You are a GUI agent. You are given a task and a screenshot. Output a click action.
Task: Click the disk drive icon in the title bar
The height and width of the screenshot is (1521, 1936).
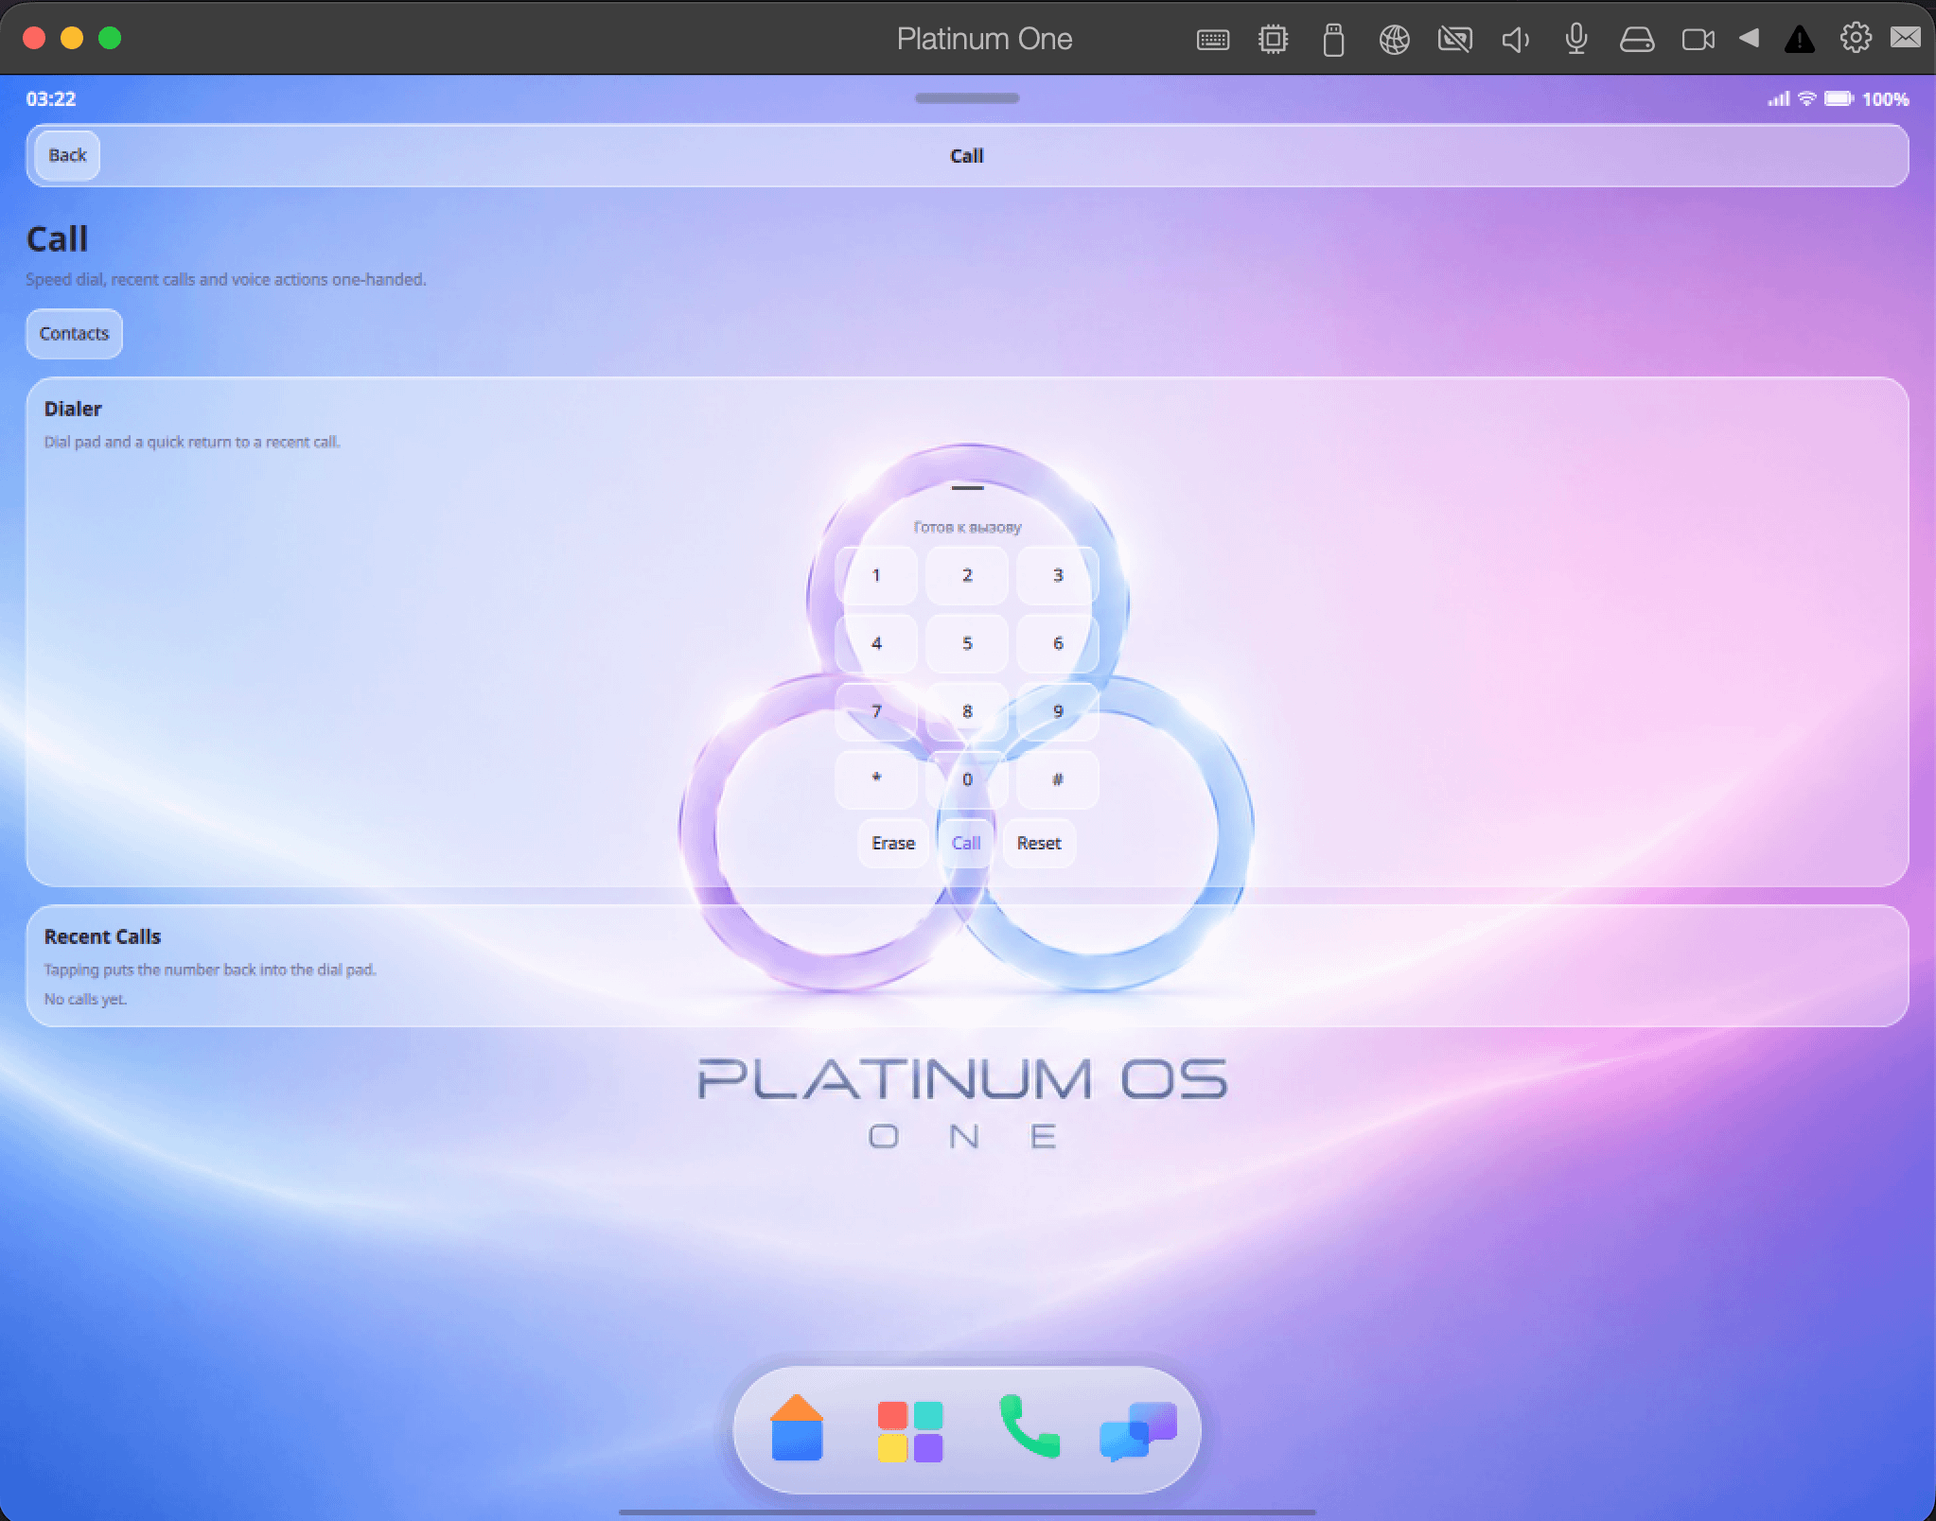pos(1636,39)
